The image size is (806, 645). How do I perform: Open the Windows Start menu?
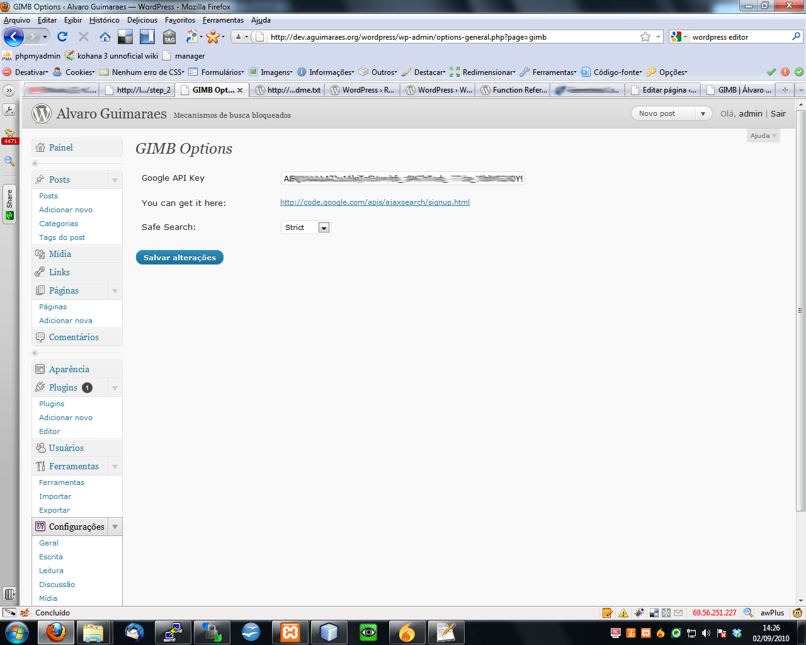tap(16, 632)
